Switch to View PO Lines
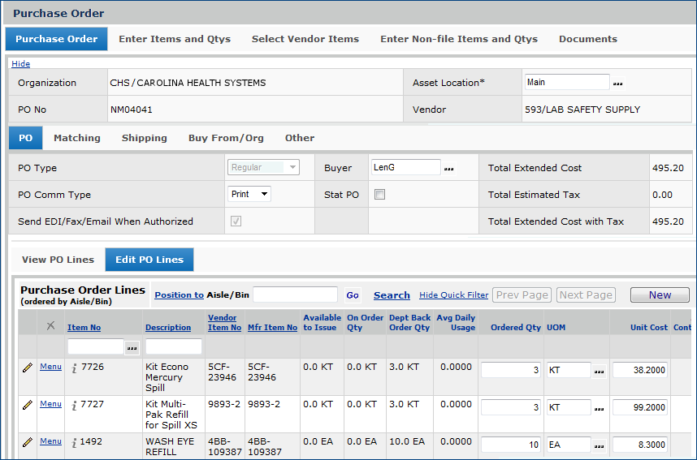The height and width of the screenshot is (460, 697). click(x=58, y=260)
